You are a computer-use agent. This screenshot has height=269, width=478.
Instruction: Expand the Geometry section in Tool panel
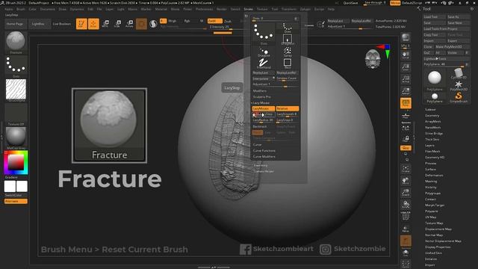click(x=432, y=116)
